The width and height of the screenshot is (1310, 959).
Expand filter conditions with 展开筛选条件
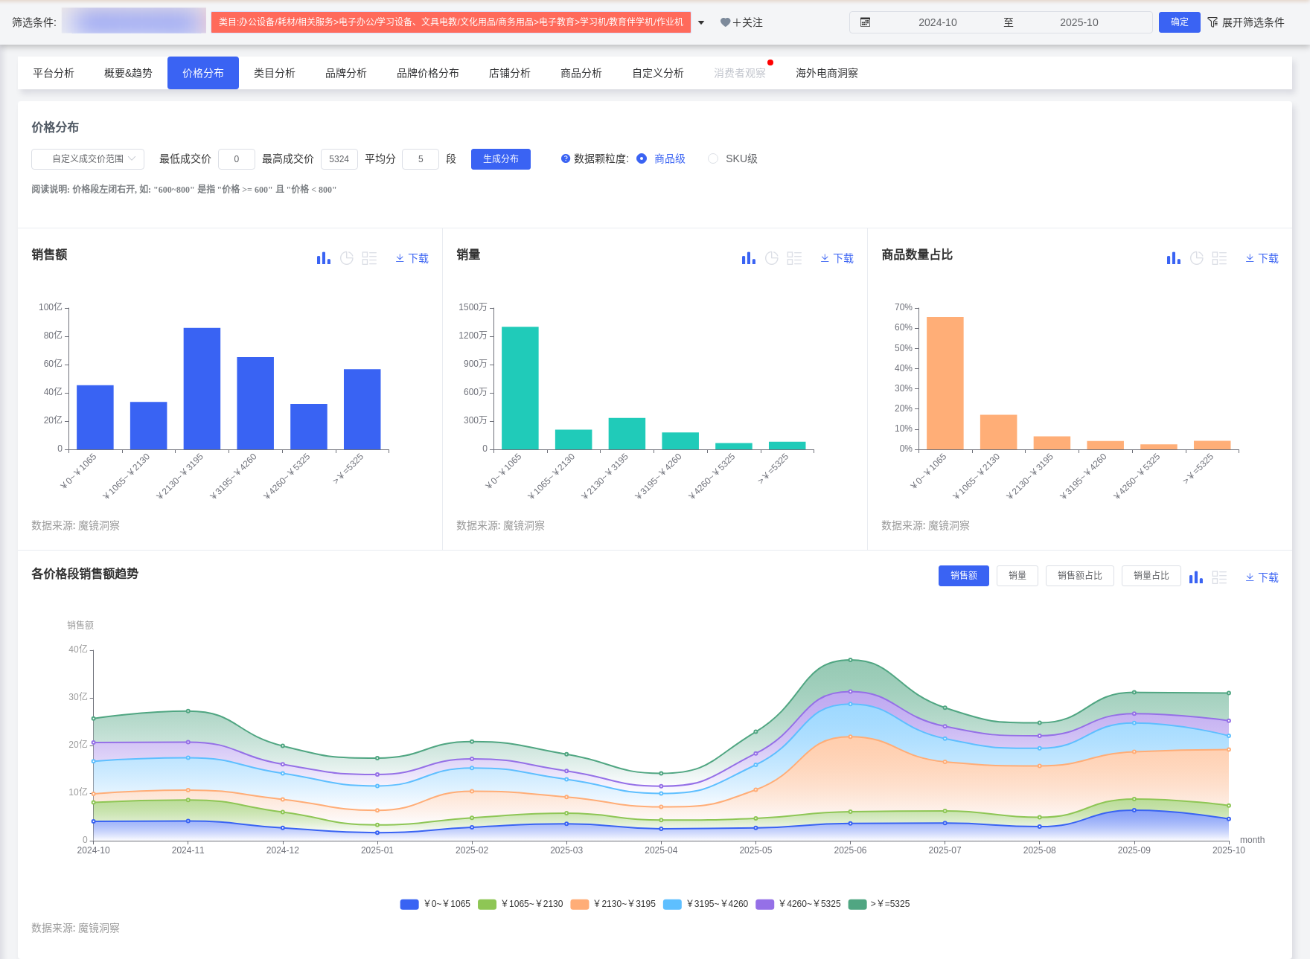pyautogui.click(x=1246, y=22)
